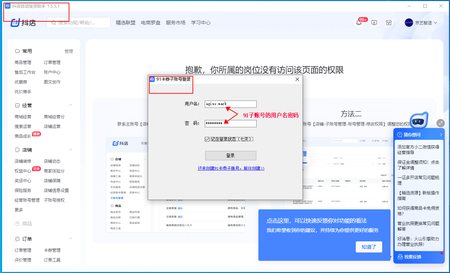
Task: Click the 91卡券子账号登录 dialog title icon
Action: coord(152,79)
